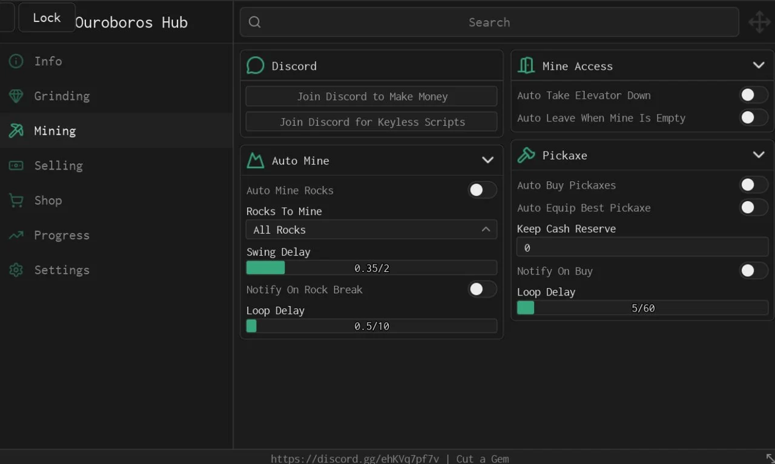Click the Discord chat bubble icon
This screenshot has height=464, width=775.
tap(256, 65)
